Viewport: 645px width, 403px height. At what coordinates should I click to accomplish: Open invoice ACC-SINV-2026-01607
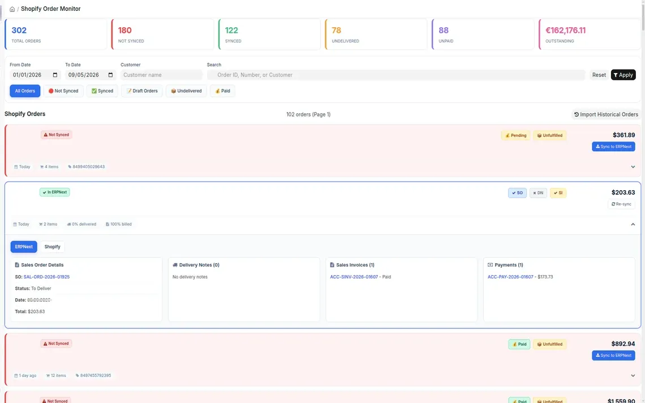tap(354, 277)
